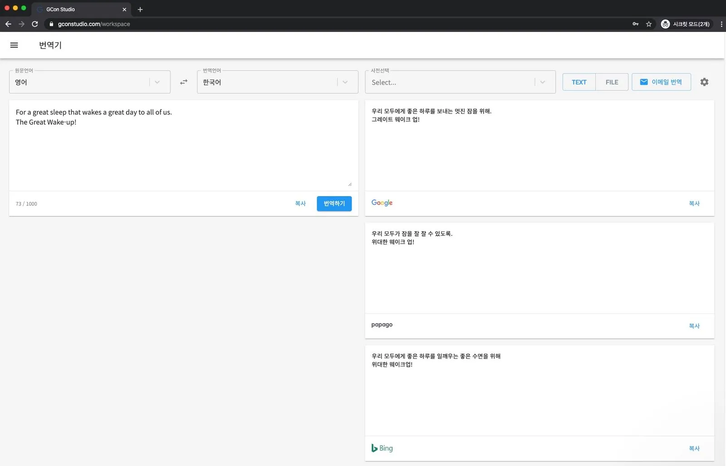Click inside the English source text area

coord(183,145)
